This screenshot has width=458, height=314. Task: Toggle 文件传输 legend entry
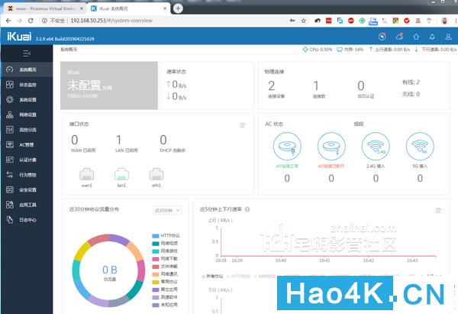165,267
